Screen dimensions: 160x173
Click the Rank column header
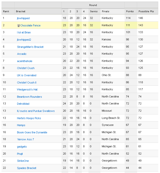6,11
